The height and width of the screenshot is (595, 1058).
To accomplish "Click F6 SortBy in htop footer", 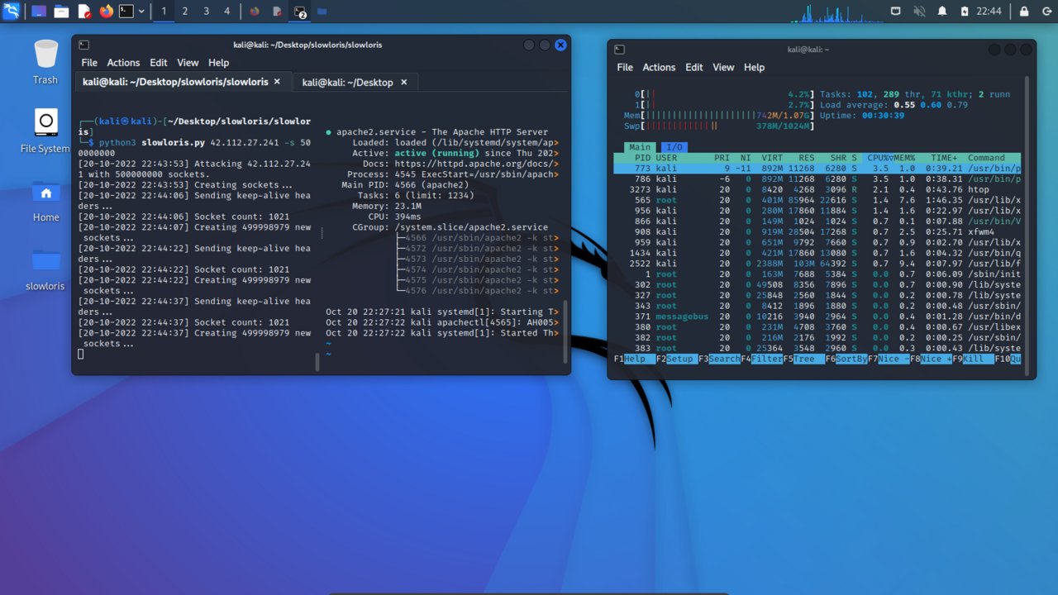I will [846, 359].
